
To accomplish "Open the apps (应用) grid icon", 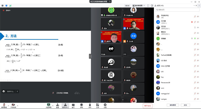I will (98, 106).
